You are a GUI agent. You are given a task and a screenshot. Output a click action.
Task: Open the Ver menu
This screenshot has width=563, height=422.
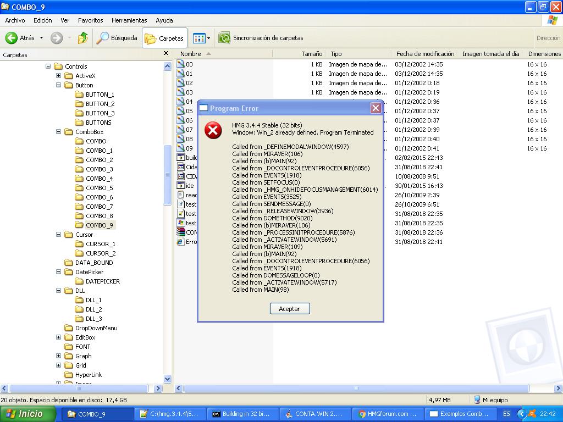tap(65, 20)
